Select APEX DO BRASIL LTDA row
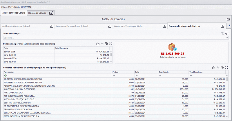The image size is (232, 121). pos(114,93)
